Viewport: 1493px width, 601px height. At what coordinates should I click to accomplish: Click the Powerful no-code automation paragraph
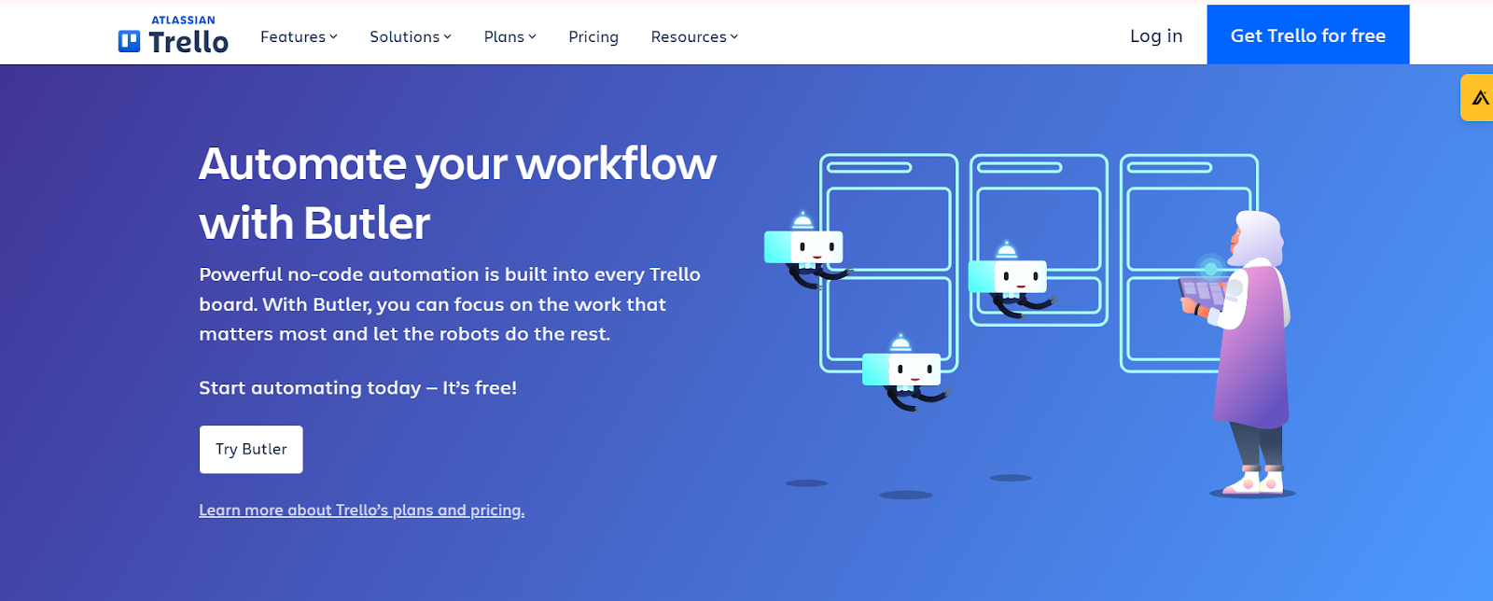coord(450,304)
